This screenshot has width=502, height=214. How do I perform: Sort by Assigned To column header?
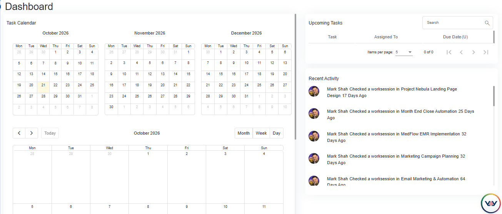[x=386, y=37]
